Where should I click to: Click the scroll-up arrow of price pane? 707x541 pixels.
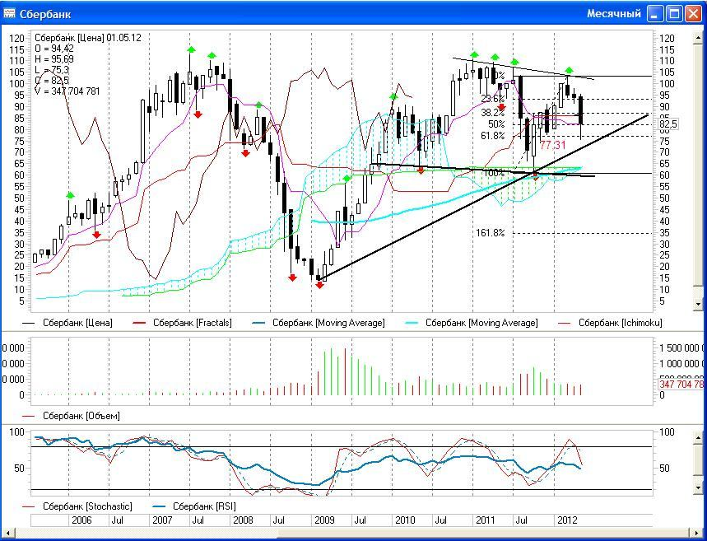pos(699,36)
